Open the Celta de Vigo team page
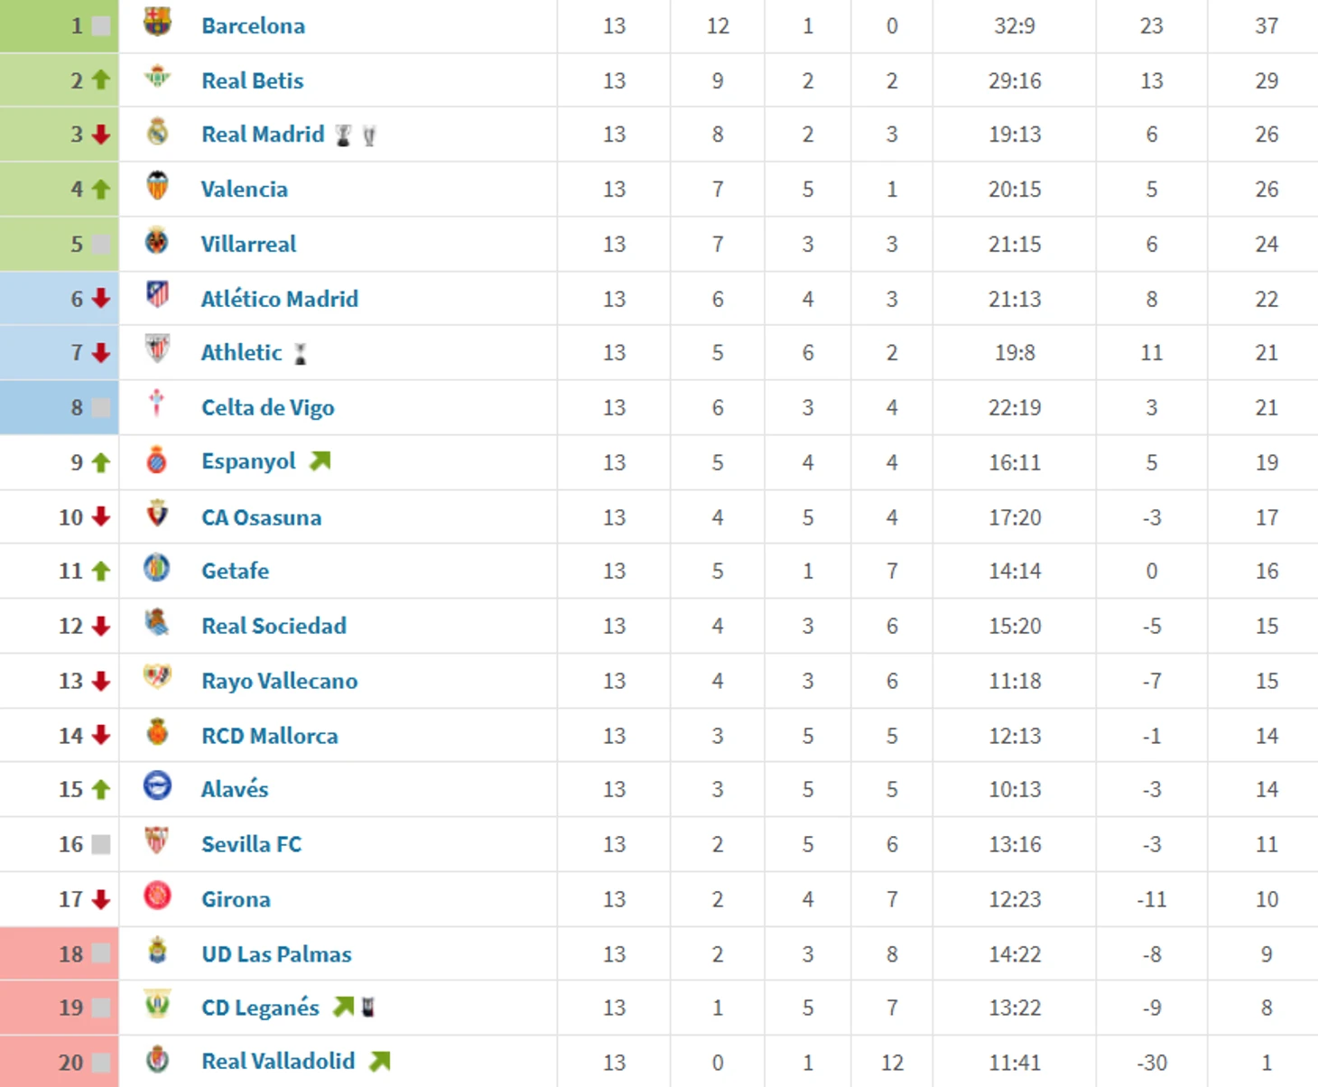 [267, 408]
